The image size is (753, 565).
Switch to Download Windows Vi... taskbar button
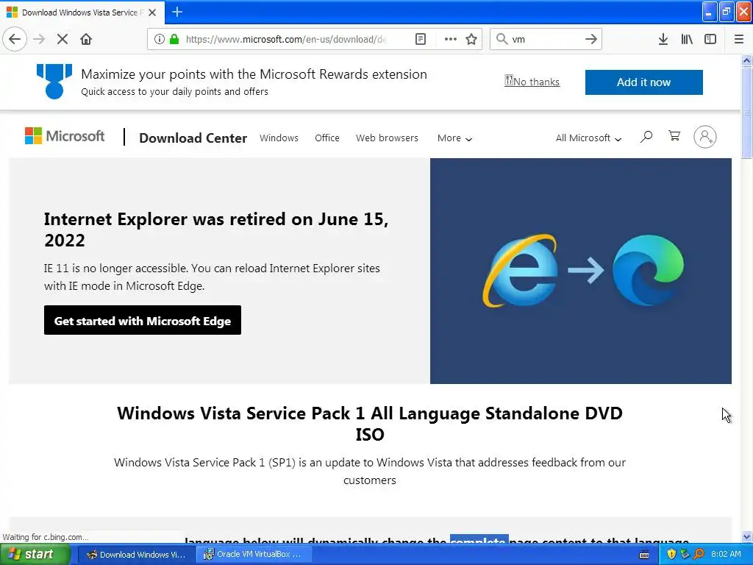136,555
